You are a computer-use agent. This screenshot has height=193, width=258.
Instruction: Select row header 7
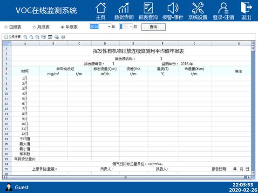point(7,79)
